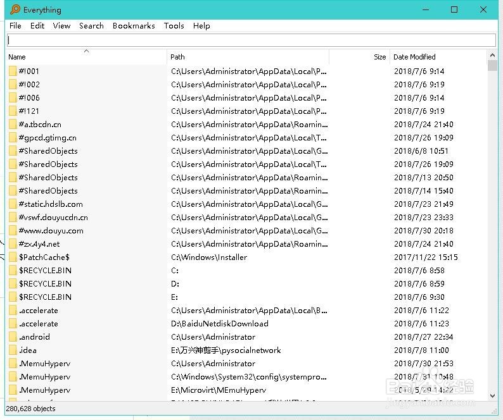Click the vertical scrollbar thumb
The image size is (503, 420).
[x=492, y=65]
